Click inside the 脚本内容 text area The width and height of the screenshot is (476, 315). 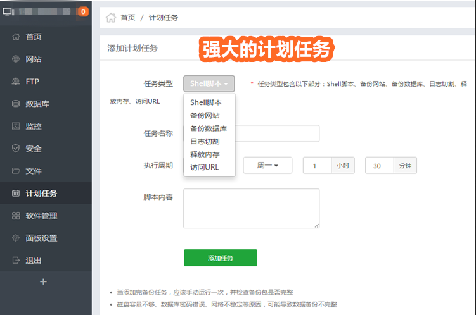point(251,207)
